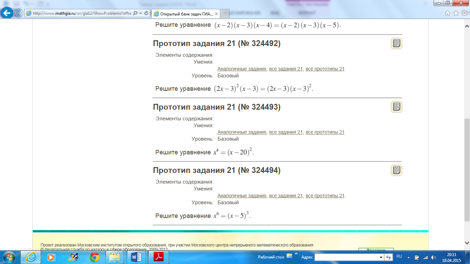This screenshot has height=264, width=470.
Task: Click the search magnifier in address bar
Action: click(x=135, y=13)
